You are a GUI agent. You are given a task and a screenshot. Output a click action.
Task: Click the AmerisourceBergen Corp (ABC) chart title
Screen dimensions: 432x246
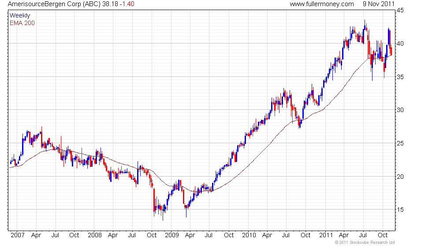click(x=54, y=4)
